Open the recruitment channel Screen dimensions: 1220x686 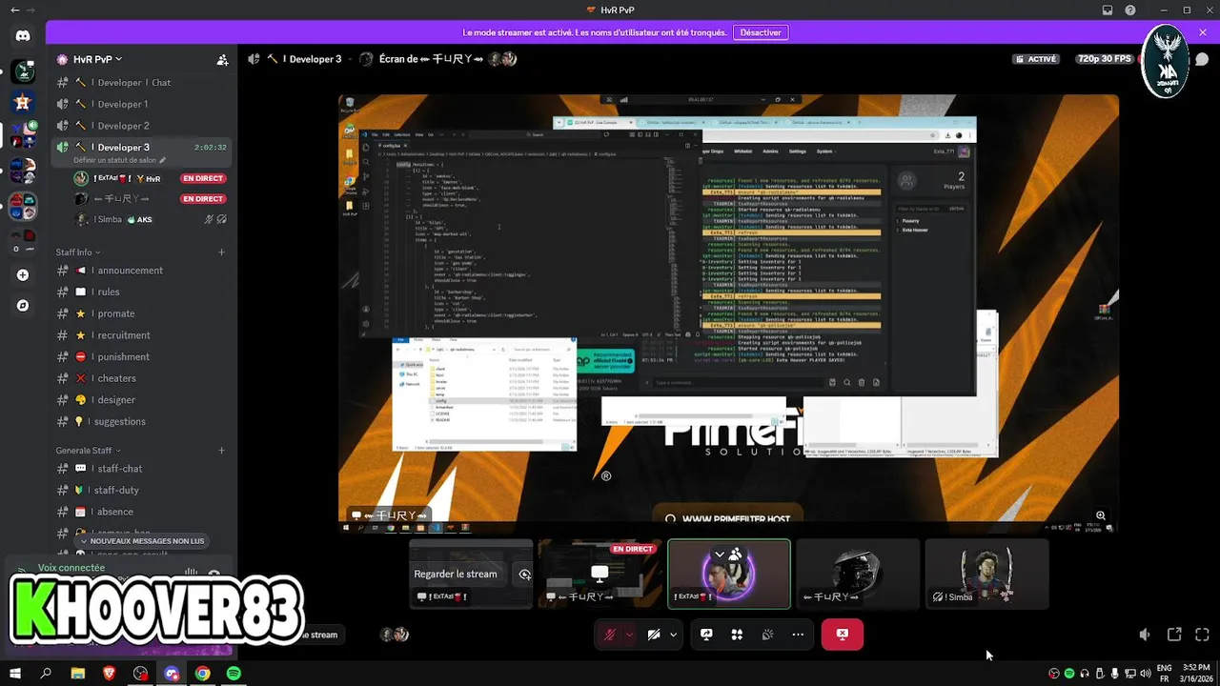[141, 335]
